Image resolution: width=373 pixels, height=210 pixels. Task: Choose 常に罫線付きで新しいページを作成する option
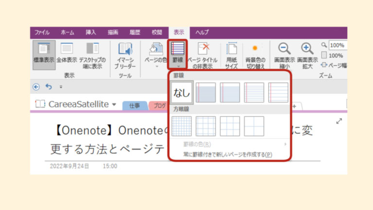(x=227, y=155)
